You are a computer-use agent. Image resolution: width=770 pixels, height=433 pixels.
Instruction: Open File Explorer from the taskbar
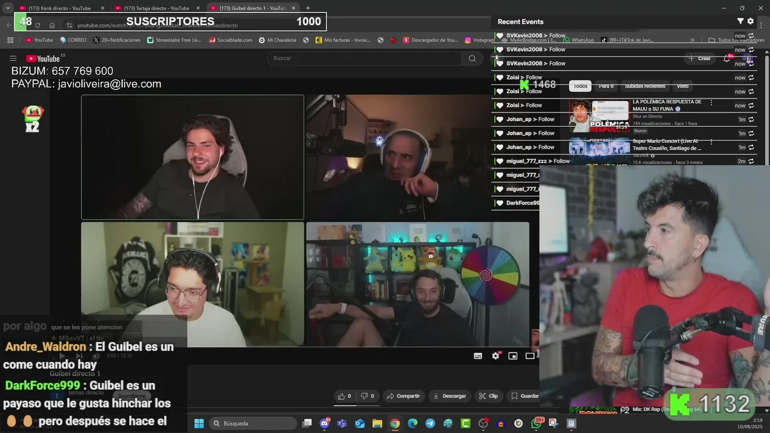coord(377,423)
